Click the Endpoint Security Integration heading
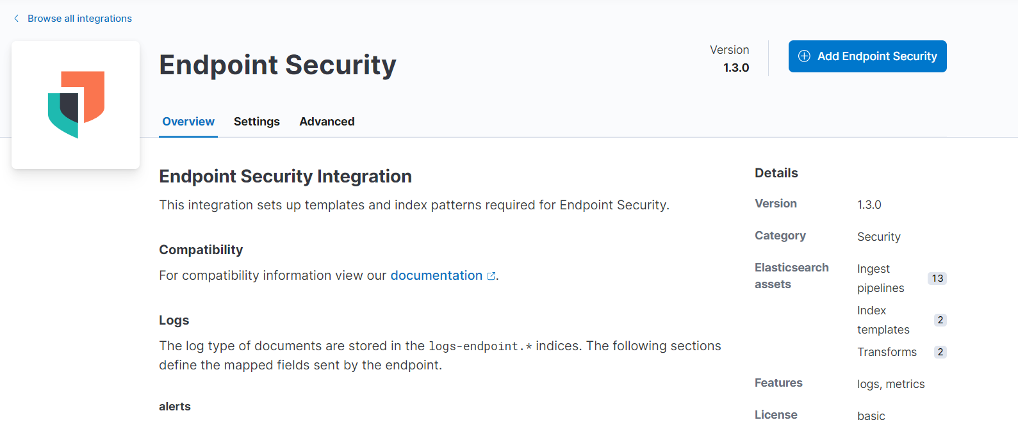This screenshot has width=1018, height=436. pos(285,176)
